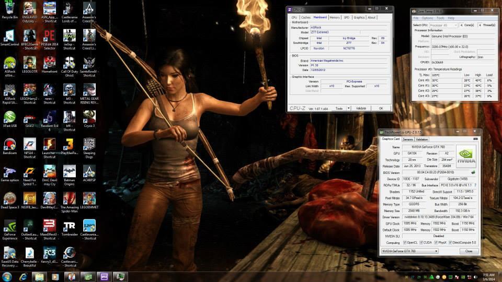Open Core Temp Tools menu
Viewport: 502px width, 282px height.
tap(440, 18)
